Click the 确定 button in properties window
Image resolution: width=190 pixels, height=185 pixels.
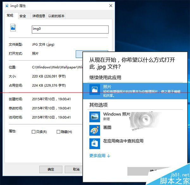(51, 169)
